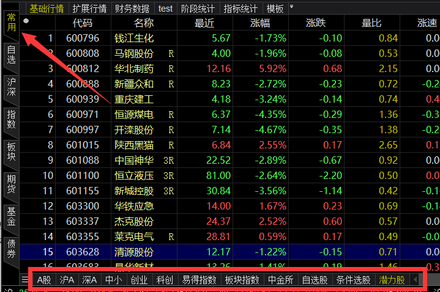Select the 模板 tab
The image size is (440, 292).
(x=275, y=9)
